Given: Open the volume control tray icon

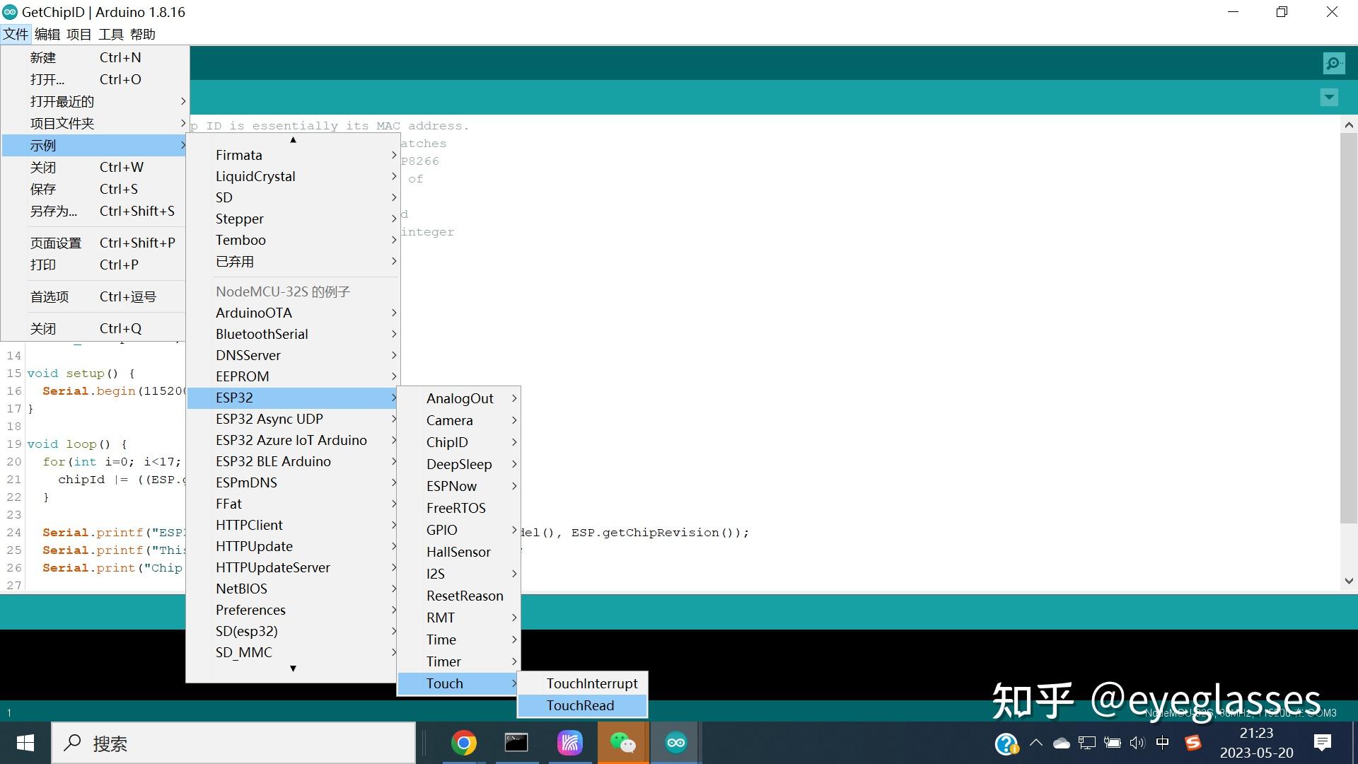Looking at the screenshot, I should 1137,743.
